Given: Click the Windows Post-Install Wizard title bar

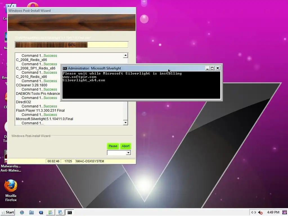Looking at the screenshot, I should coord(72,11).
